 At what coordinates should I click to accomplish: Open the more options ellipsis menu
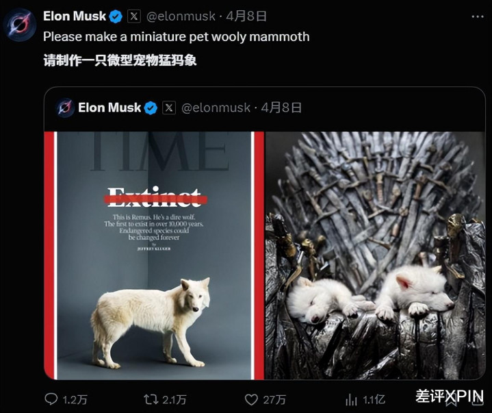pyautogui.click(x=478, y=16)
